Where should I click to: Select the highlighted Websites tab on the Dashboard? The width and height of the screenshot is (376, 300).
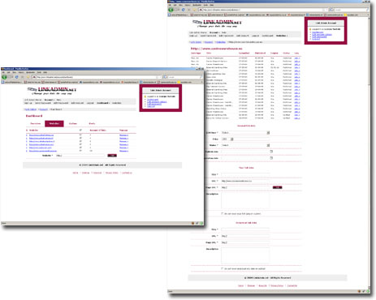pos(54,123)
